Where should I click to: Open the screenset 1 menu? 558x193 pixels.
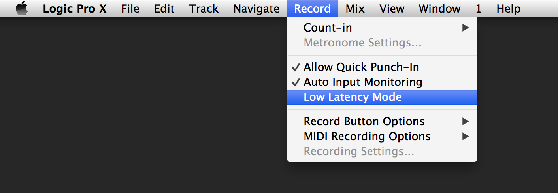coord(479,9)
